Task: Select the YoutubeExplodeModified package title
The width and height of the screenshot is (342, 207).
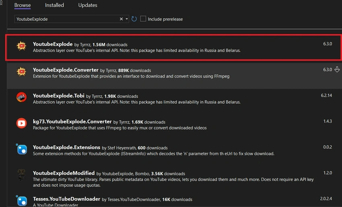Action: point(64,173)
